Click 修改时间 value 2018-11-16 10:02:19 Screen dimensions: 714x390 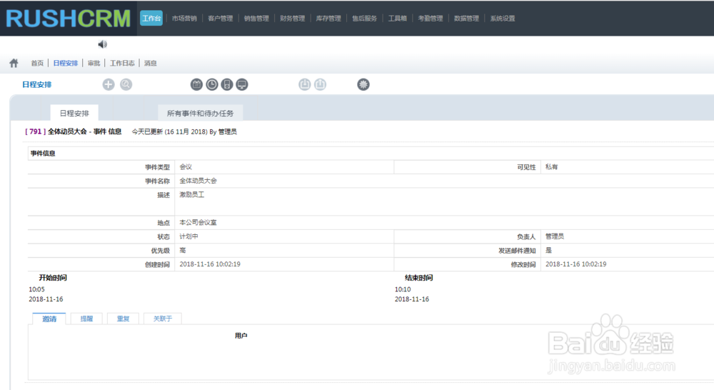[576, 264]
